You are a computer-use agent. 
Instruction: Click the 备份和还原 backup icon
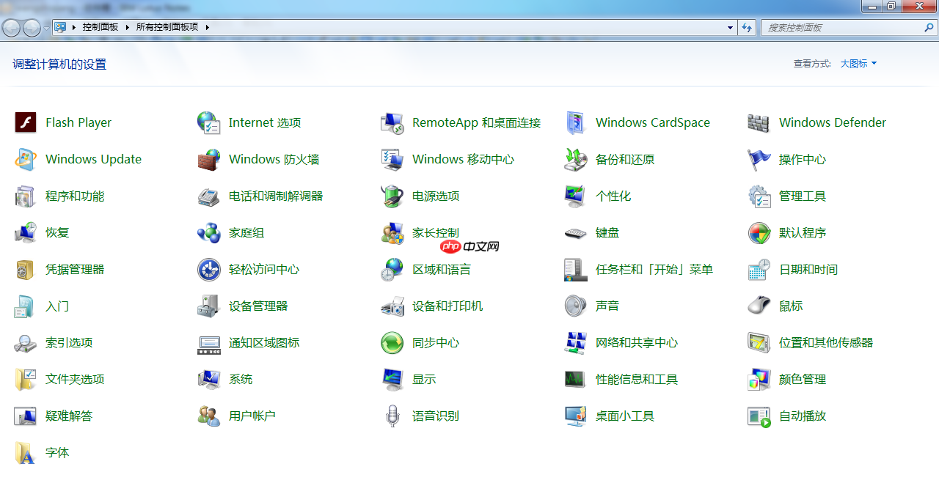576,159
